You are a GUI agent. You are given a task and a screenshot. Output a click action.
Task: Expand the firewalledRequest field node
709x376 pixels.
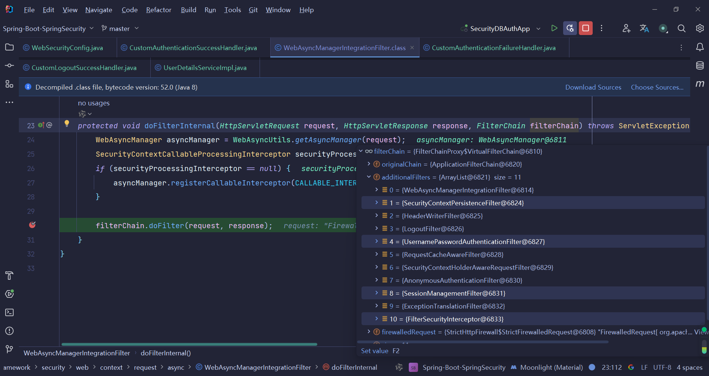click(369, 332)
